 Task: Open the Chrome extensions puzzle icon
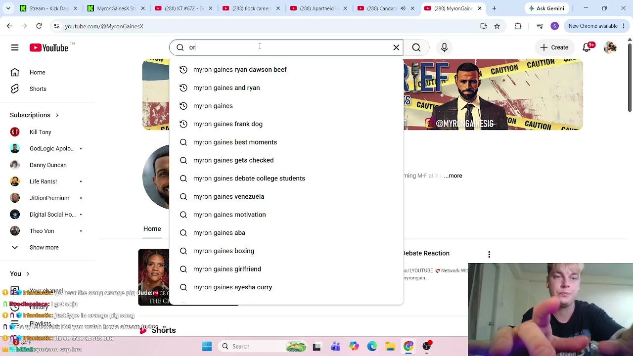pos(518,26)
